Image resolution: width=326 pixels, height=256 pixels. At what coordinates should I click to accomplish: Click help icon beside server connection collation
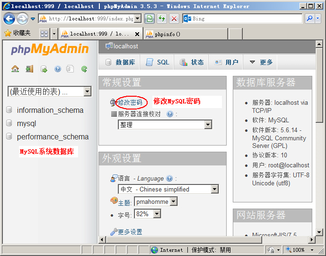point(170,114)
